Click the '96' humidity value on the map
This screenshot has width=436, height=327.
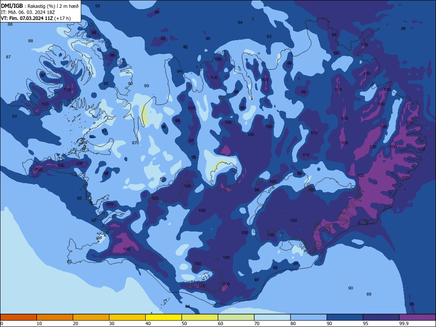pos(163,127)
